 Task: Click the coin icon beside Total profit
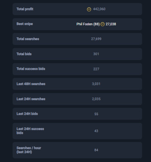tap(89, 9)
